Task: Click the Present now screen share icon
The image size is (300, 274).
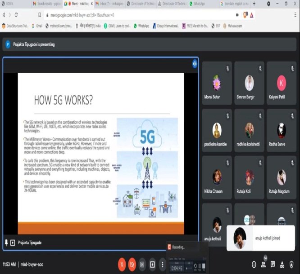Action: (x=153, y=264)
